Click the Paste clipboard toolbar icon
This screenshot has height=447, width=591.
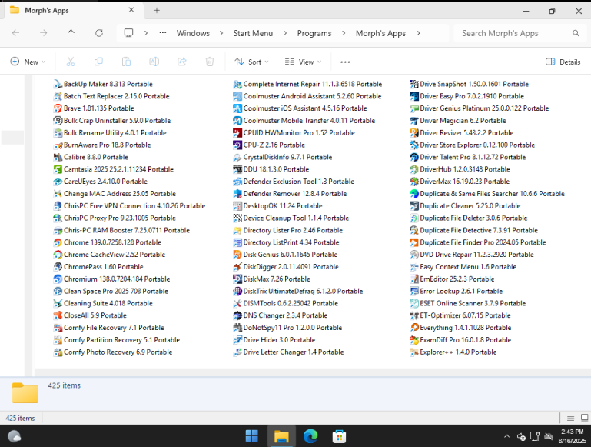point(126,62)
